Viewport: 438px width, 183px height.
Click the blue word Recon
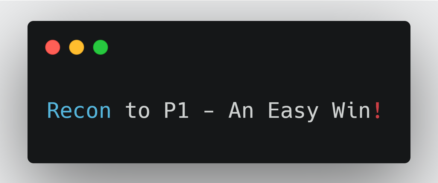pyautogui.click(x=79, y=111)
